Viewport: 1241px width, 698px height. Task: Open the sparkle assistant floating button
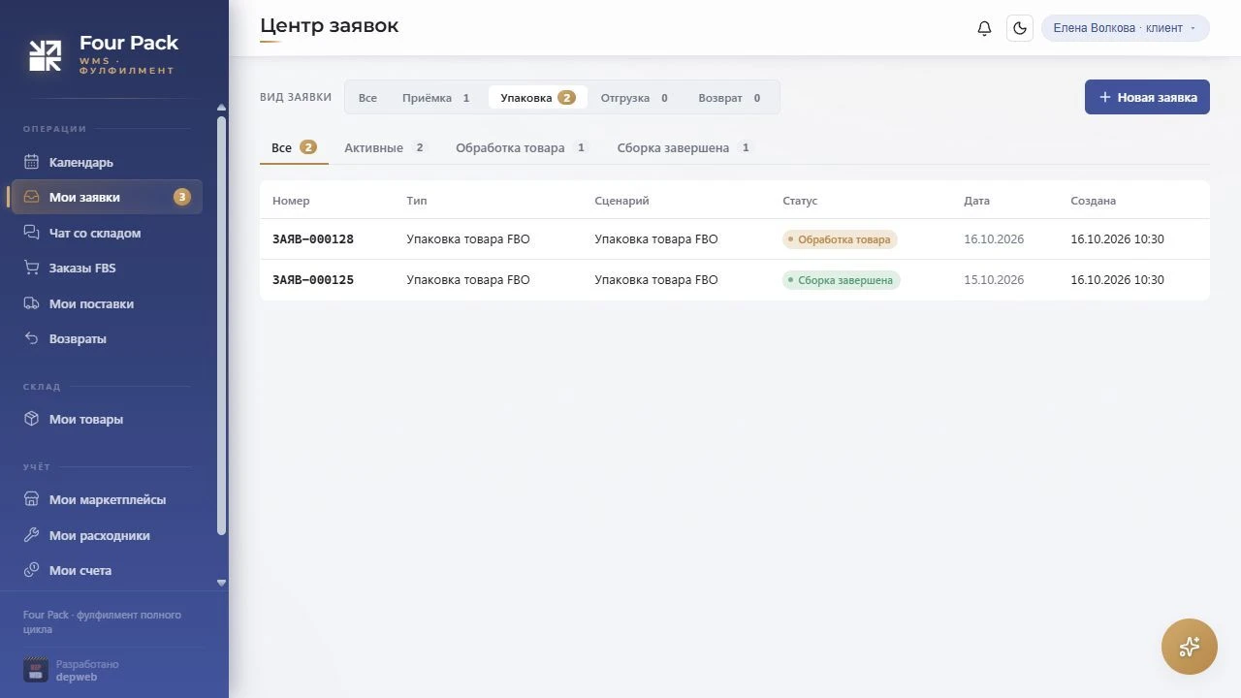click(x=1190, y=647)
